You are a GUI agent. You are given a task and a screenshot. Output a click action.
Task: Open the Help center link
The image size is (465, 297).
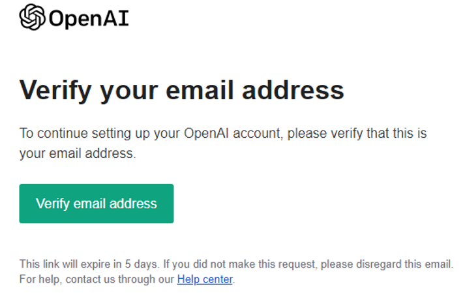tap(205, 279)
